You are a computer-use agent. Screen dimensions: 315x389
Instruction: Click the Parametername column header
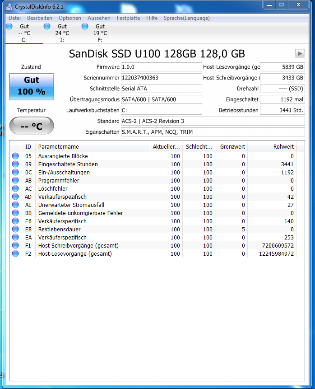[x=93, y=147]
